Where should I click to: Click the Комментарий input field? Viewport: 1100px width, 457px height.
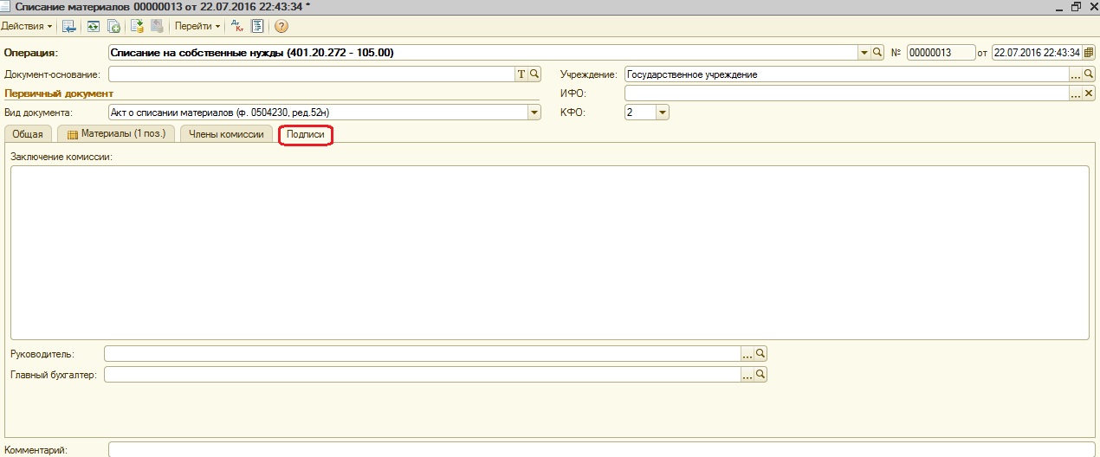tap(602, 450)
